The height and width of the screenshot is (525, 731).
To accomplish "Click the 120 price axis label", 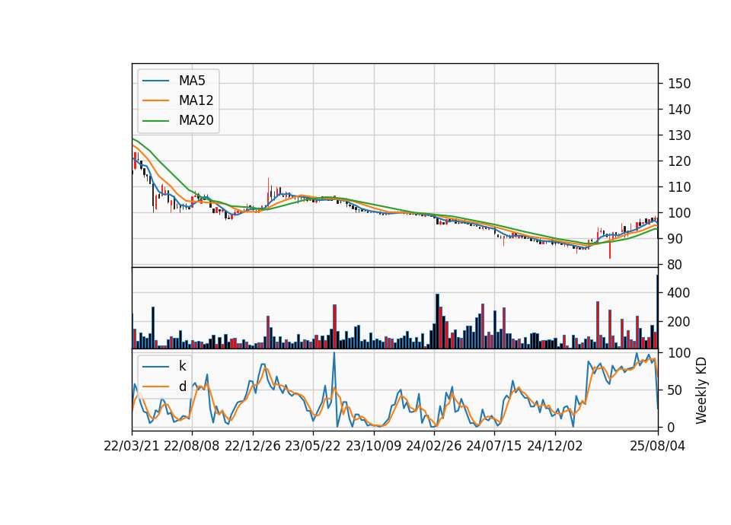I will coord(679,161).
